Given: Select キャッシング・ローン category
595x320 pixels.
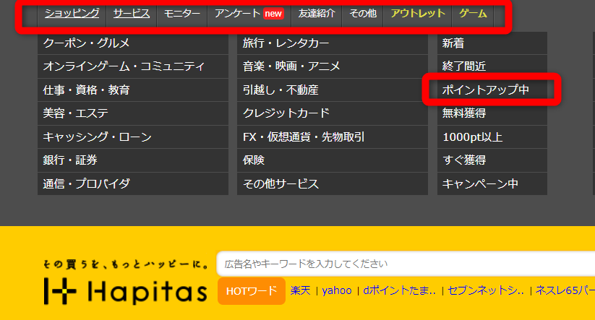Looking at the screenshot, I should point(133,137).
